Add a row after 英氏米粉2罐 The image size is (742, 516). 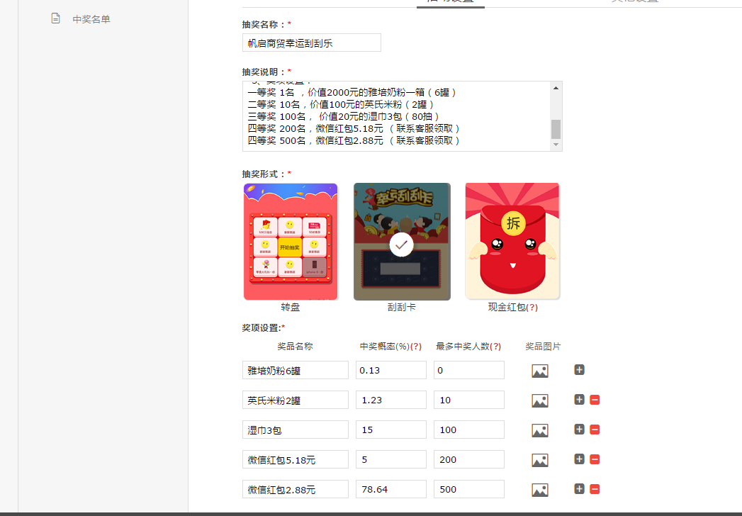click(579, 400)
